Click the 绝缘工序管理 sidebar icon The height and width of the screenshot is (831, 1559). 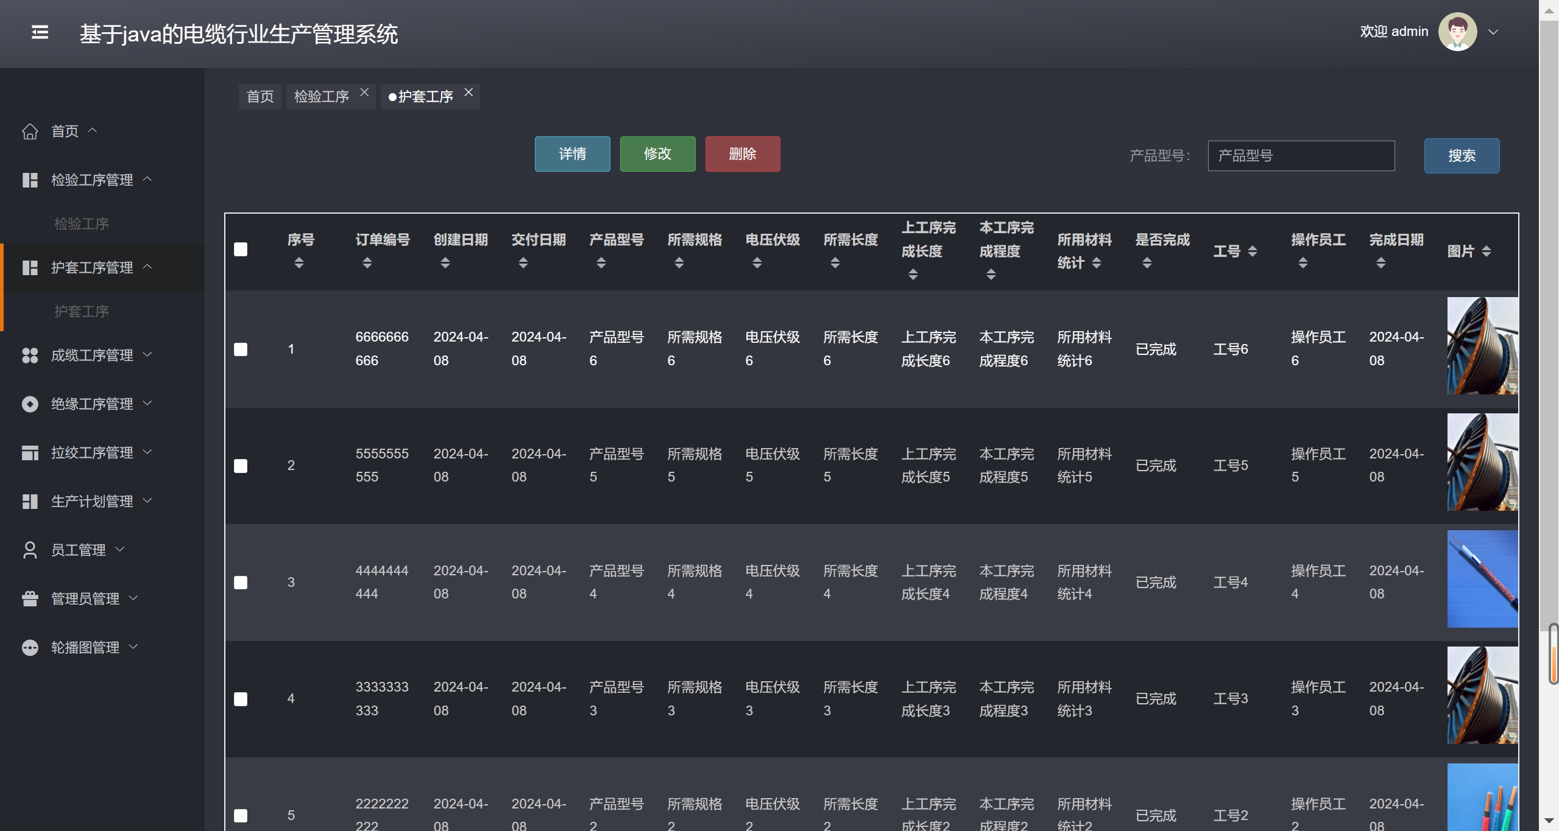click(30, 404)
